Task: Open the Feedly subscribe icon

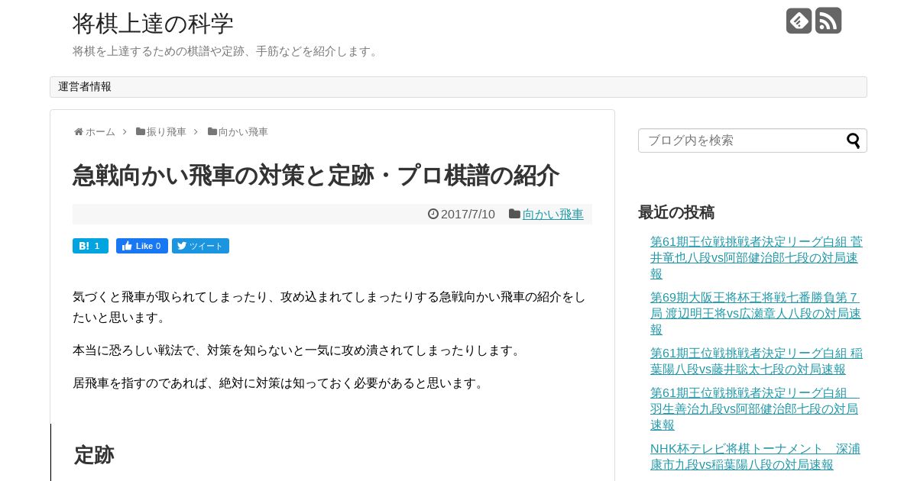Action: pyautogui.click(x=799, y=21)
